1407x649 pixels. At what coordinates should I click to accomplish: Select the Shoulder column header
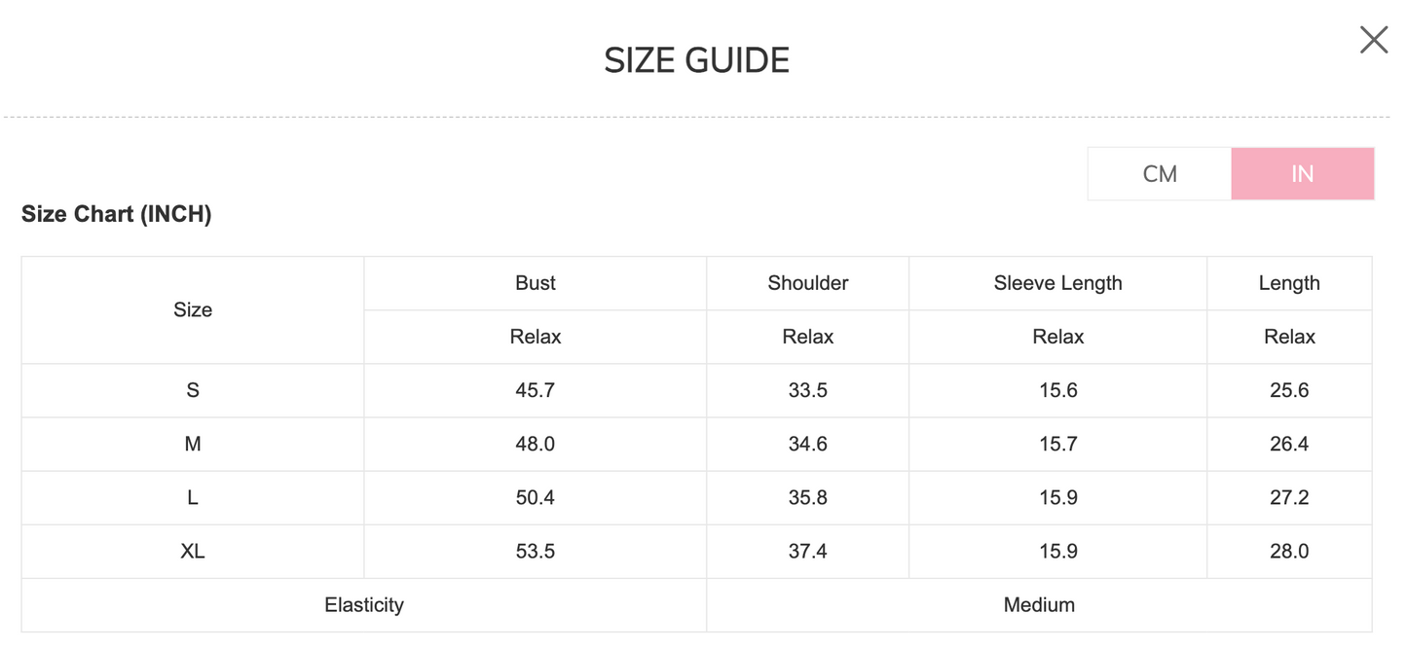(807, 283)
